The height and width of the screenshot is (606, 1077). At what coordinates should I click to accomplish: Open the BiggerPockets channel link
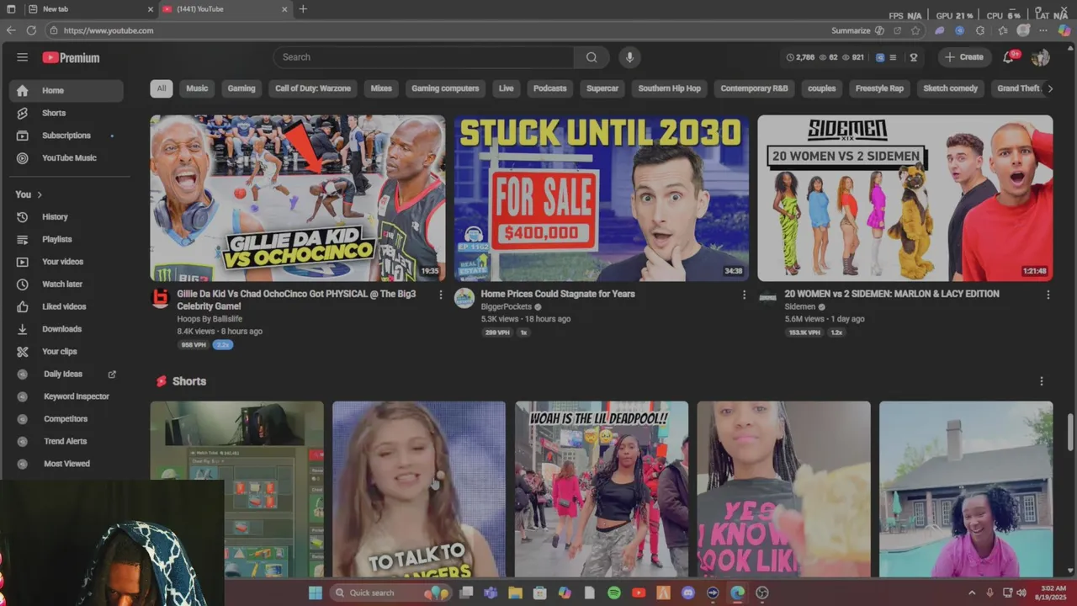[x=506, y=306]
